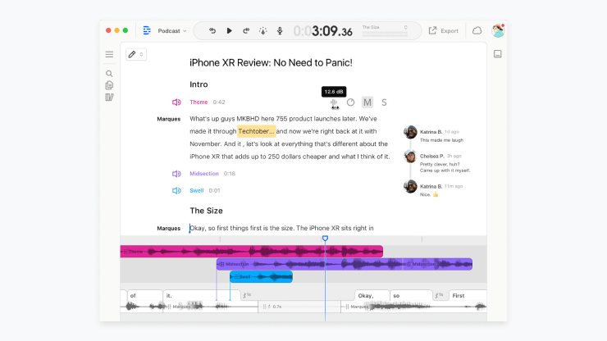607x341 pixels.
Task: Expand the Podcast project dropdown
Action: 172,31
